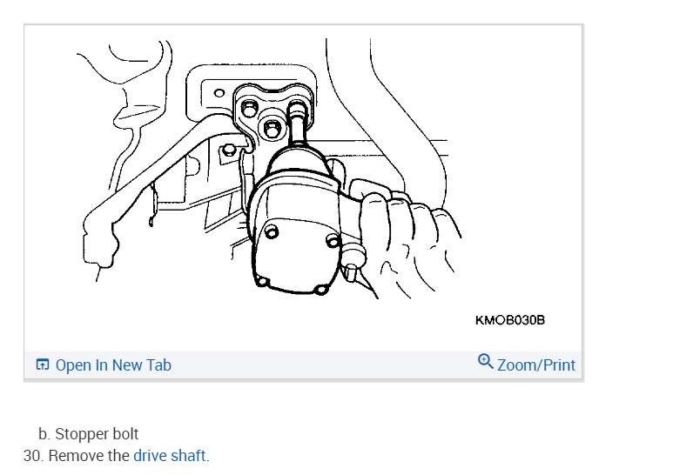This screenshot has height=475, width=693.
Task: Click the Zoom/Print magnifier icon
Action: (x=485, y=361)
